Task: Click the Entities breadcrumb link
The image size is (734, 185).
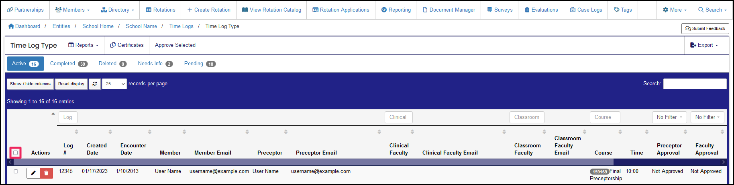Action: tap(61, 26)
